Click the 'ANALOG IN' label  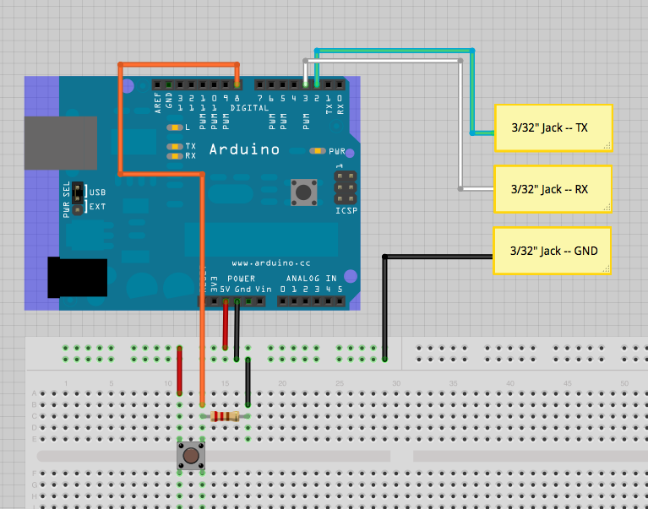pos(312,279)
